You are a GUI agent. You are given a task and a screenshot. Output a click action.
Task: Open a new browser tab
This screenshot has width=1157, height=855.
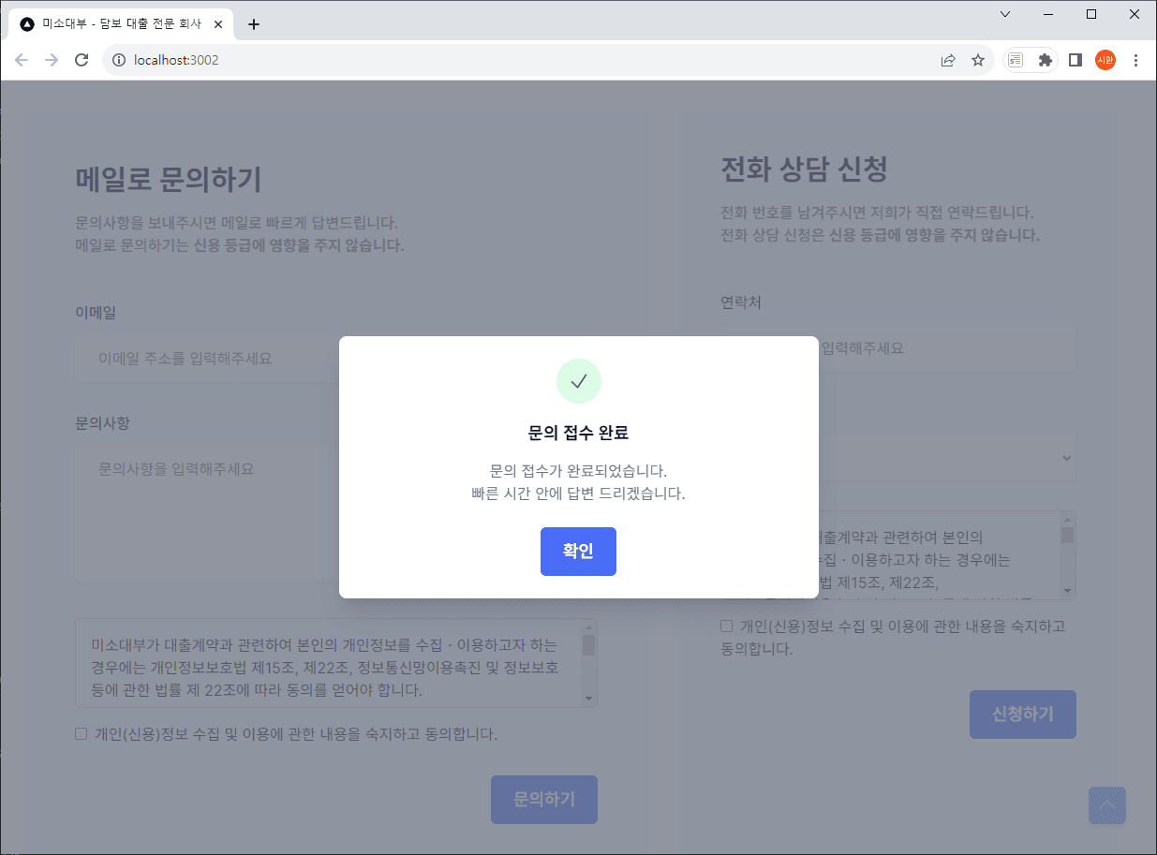point(254,24)
